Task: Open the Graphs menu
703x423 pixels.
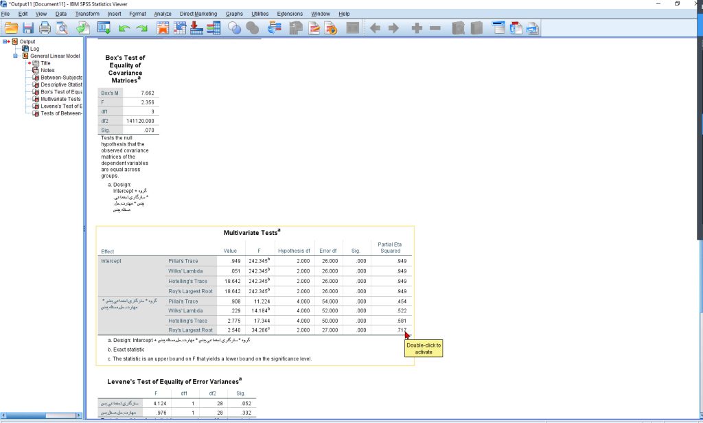Action: click(x=234, y=14)
